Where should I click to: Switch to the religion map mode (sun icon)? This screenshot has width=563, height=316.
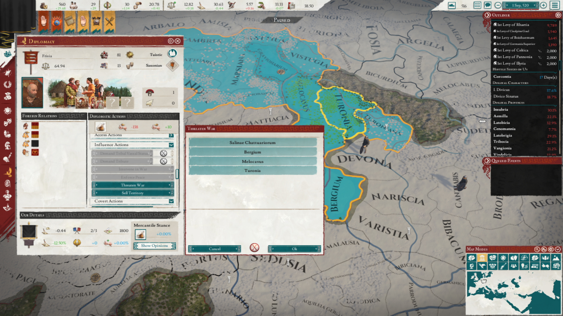[503, 258]
